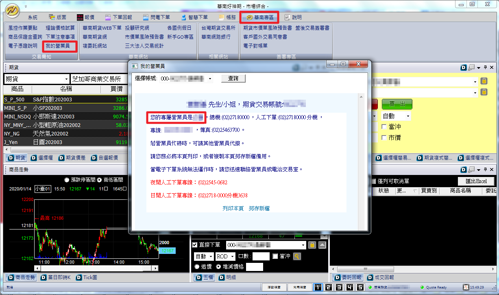Switch to the Tick圖 chart tab
499x295 pixels.
pos(87,278)
